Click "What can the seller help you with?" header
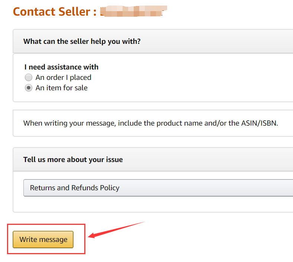The image size is (293, 262). point(82,41)
